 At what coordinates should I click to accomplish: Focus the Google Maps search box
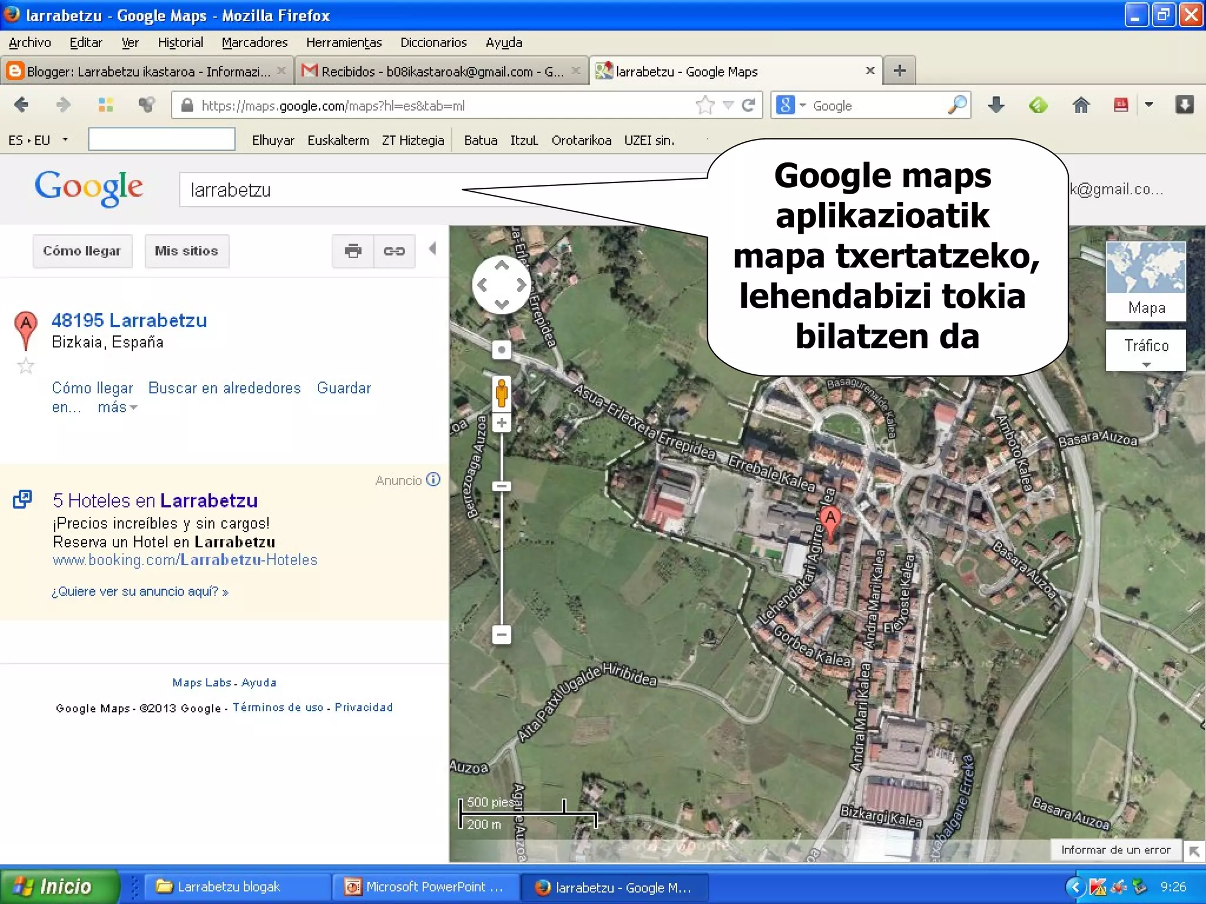(x=442, y=190)
